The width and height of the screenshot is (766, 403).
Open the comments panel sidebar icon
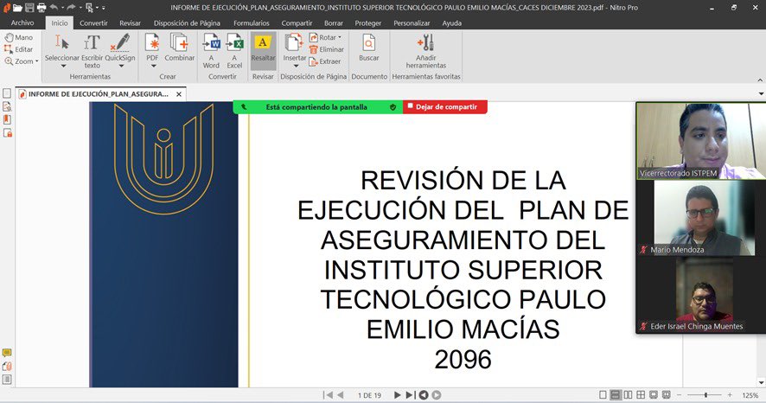point(7,353)
